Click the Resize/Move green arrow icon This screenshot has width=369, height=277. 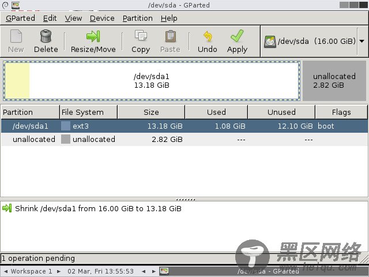click(93, 36)
